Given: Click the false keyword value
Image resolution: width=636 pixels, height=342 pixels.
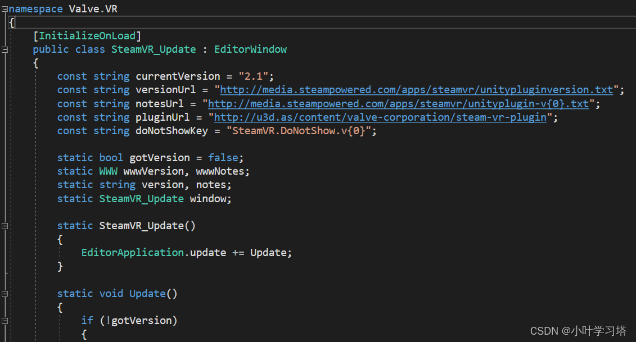Looking at the screenshot, I should tap(223, 158).
